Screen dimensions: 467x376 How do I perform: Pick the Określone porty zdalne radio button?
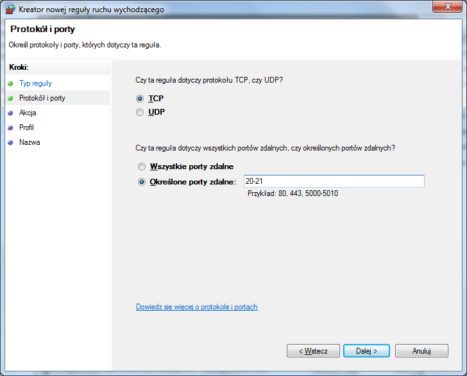[142, 182]
